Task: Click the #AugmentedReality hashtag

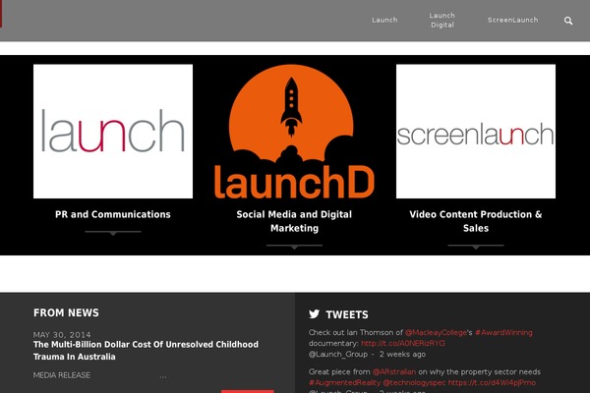Action: click(345, 382)
